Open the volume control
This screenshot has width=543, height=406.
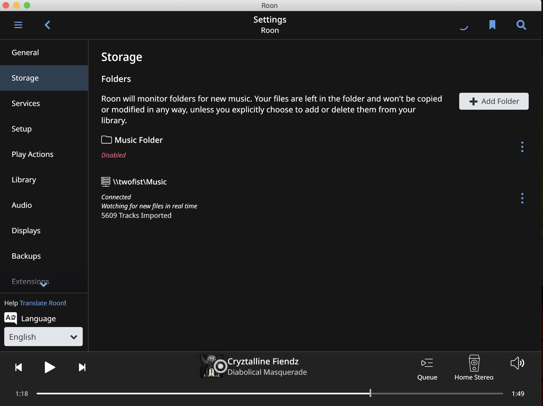click(517, 363)
